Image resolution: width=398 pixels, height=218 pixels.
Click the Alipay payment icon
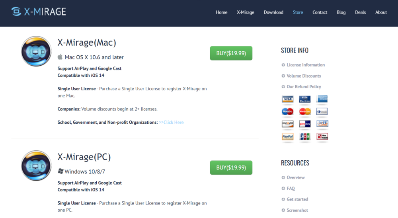click(x=322, y=124)
